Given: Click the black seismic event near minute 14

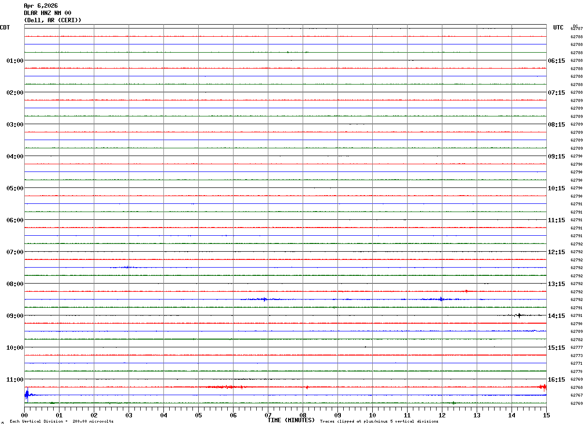Looking at the screenshot, I should (x=519, y=315).
